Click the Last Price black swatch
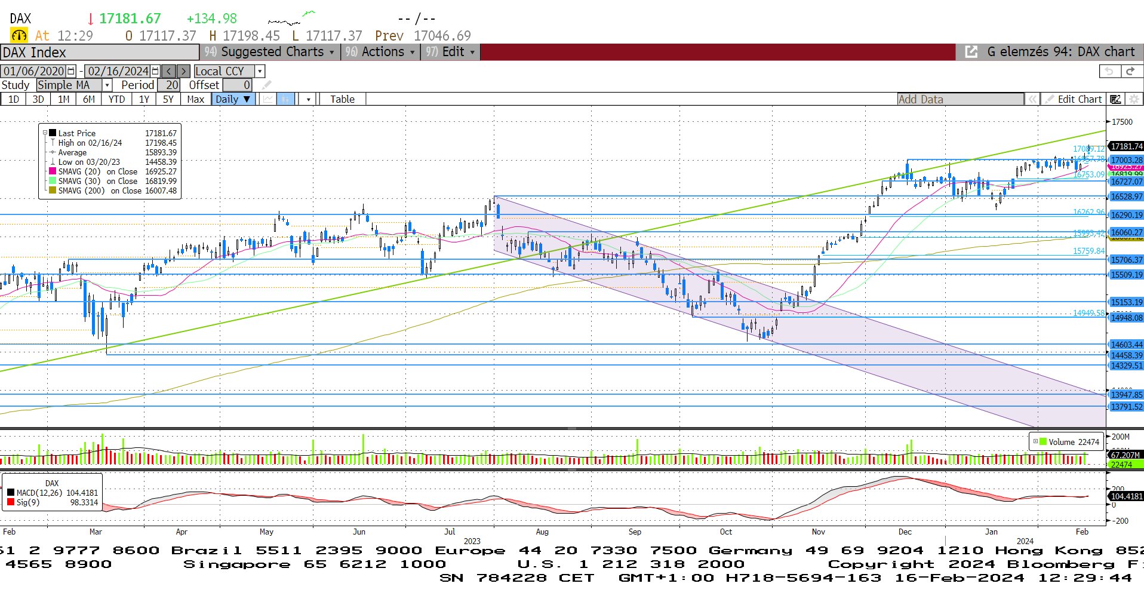 click(x=53, y=133)
